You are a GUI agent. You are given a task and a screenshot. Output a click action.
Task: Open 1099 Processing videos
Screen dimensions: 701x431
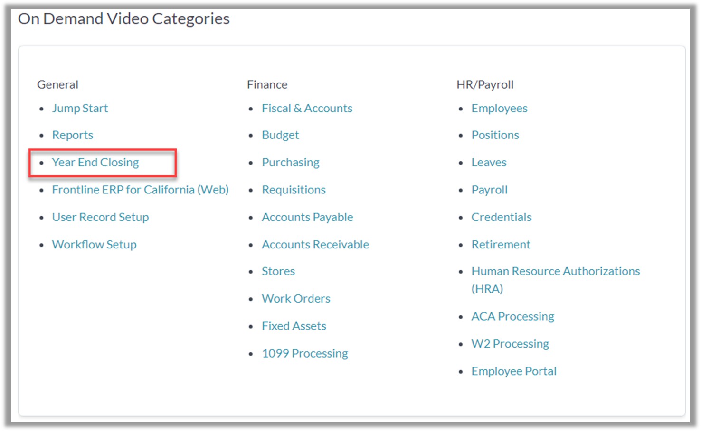[x=305, y=354]
